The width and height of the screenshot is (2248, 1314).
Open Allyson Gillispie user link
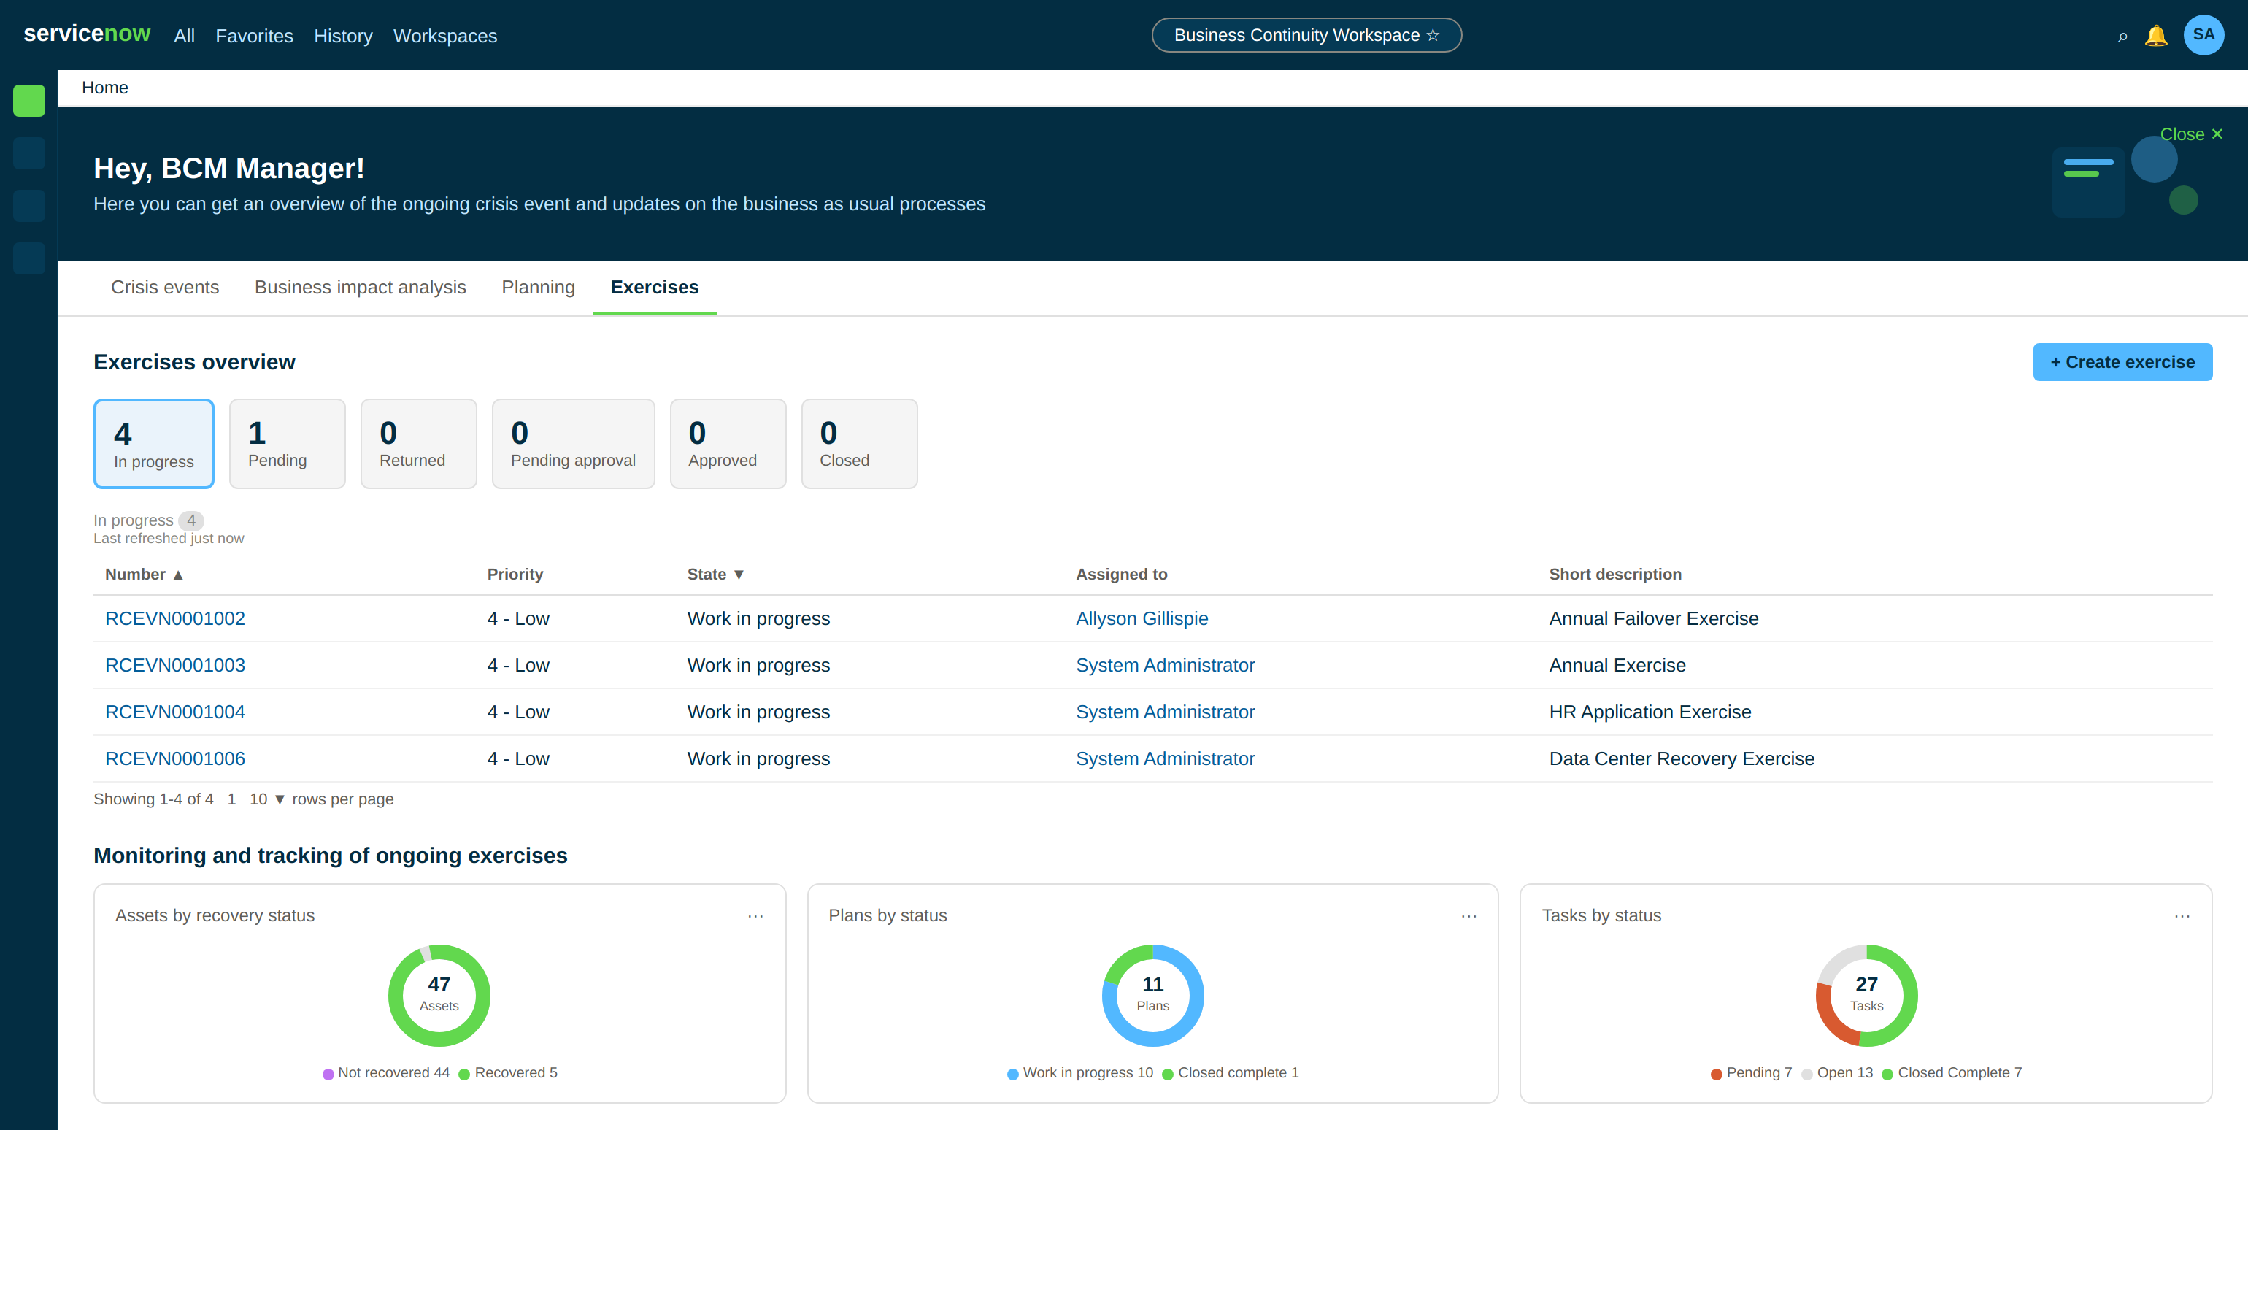click(1142, 618)
